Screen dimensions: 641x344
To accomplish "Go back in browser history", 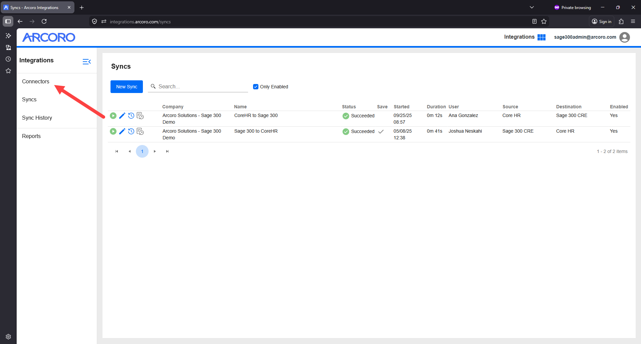I will pos(20,21).
